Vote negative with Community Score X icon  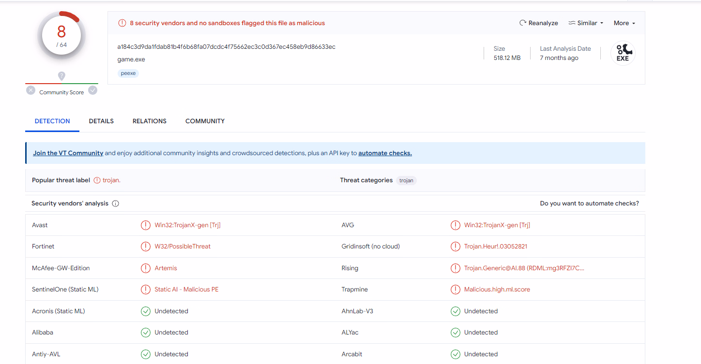(x=31, y=90)
